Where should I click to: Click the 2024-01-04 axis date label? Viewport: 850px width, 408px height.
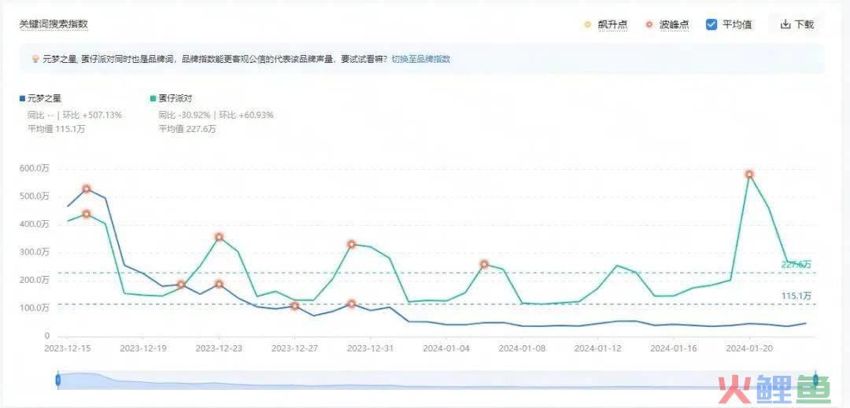(x=447, y=348)
